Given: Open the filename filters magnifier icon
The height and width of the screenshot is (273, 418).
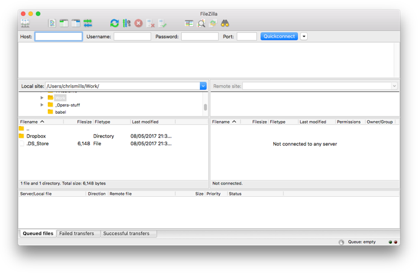Looking at the screenshot, I should click(x=201, y=24).
